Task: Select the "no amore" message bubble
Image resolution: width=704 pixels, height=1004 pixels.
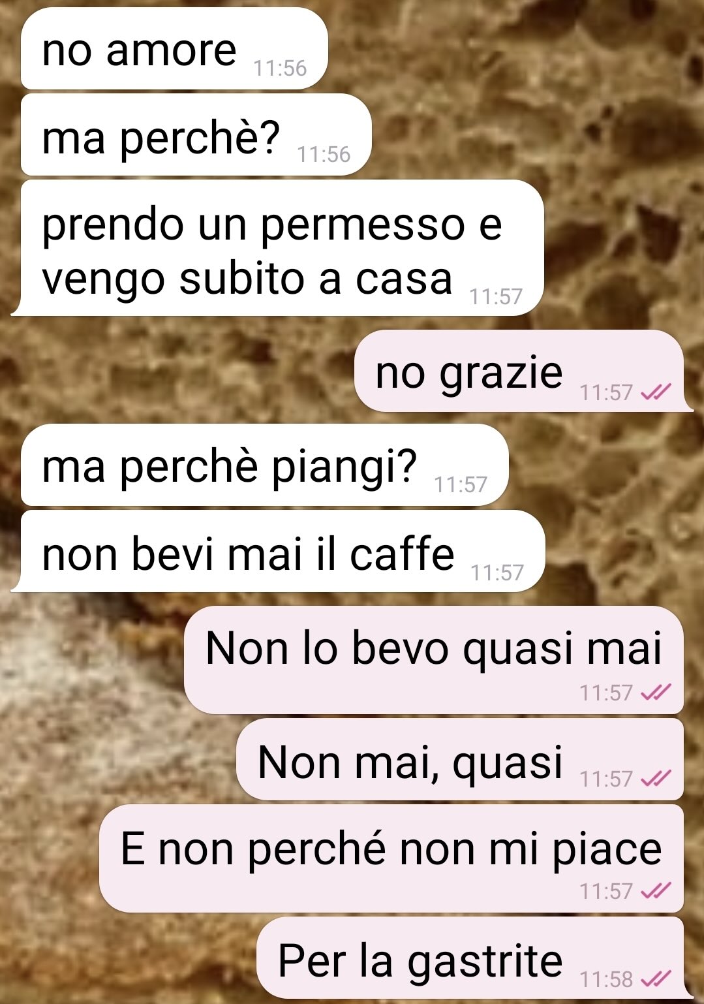Action: pos(174,49)
